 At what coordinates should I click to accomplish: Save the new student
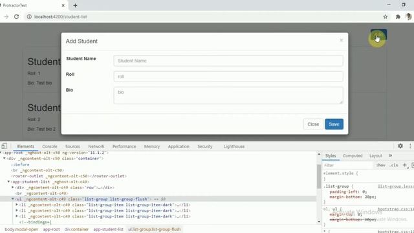click(x=334, y=124)
